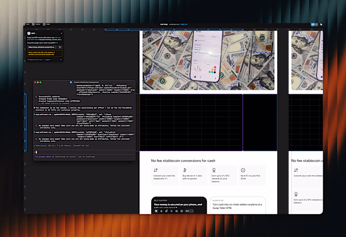This screenshot has width=346, height=237.
Task: Click the MCP server URL field
Action: [x=42, y=47]
